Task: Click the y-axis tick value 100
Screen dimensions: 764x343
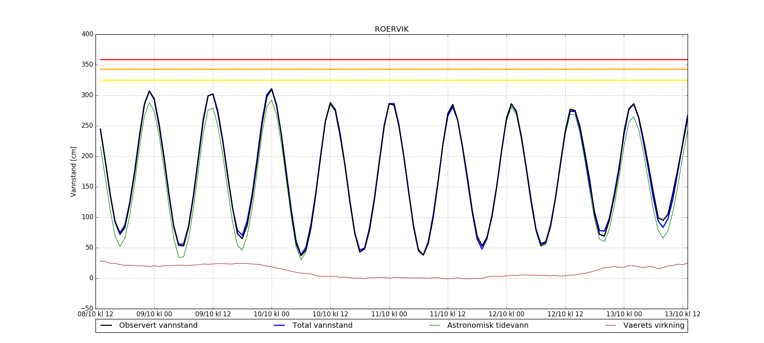Action: point(87,217)
